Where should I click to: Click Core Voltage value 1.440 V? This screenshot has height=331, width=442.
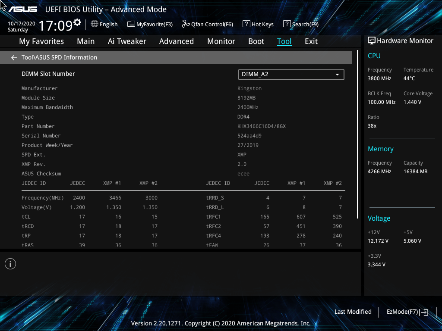[x=412, y=102]
